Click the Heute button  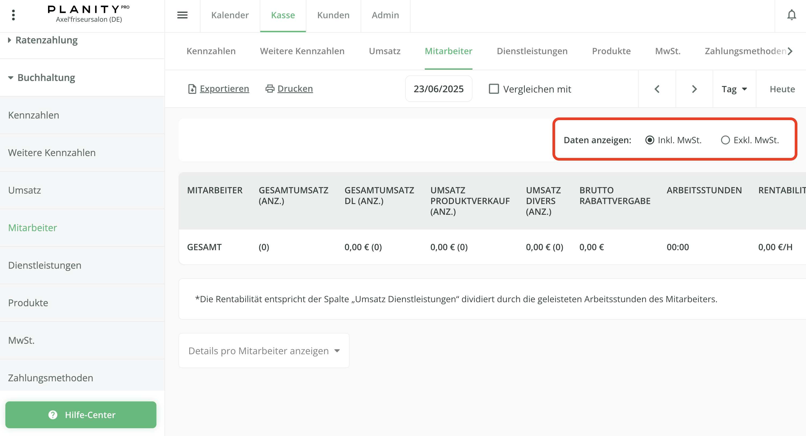782,89
